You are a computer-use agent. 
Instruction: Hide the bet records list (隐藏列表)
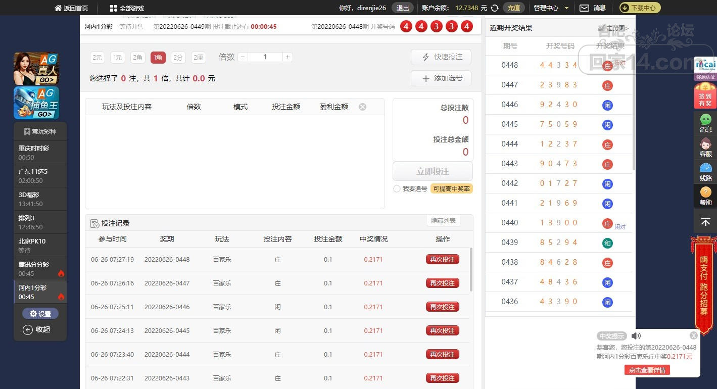443,221
